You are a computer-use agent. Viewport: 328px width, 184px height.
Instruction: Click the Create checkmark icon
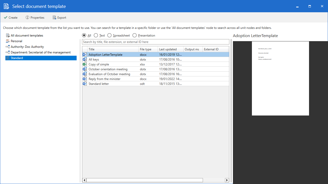pos(5,18)
